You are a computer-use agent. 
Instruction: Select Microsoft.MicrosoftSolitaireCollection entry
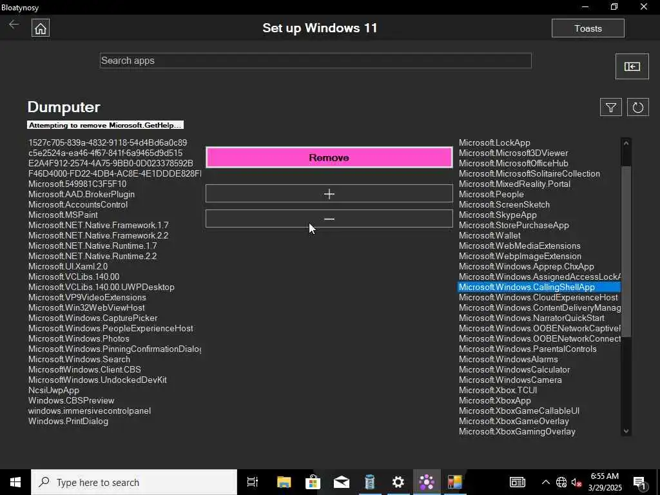pos(530,174)
